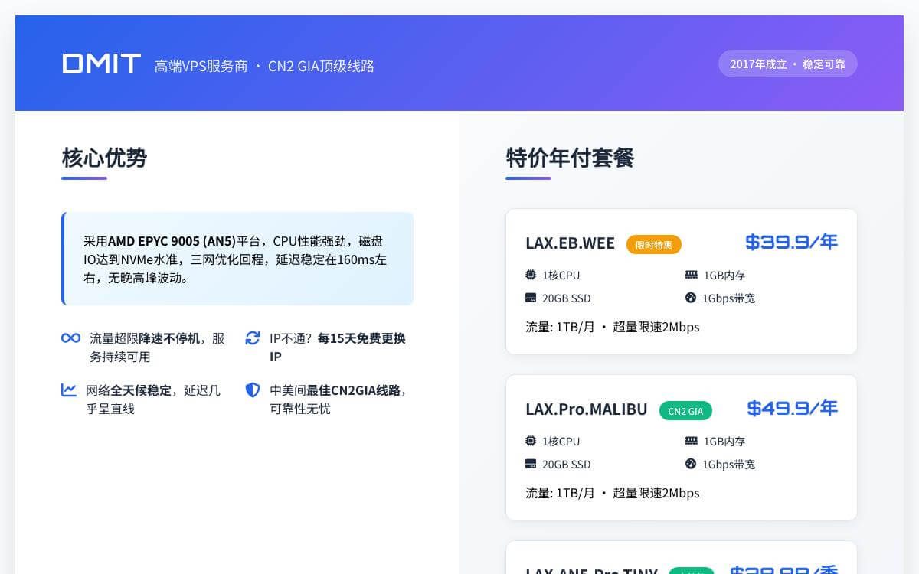This screenshot has width=919, height=574.
Task: Click the line chart icon beside 网络全天候稳定
Action: (x=70, y=390)
